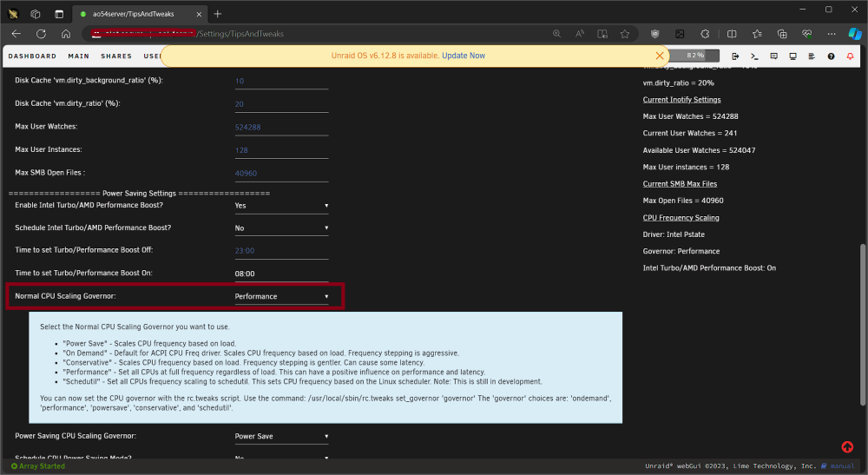Click the array usage 82% progress bar
The image size is (868, 475).
(694, 56)
